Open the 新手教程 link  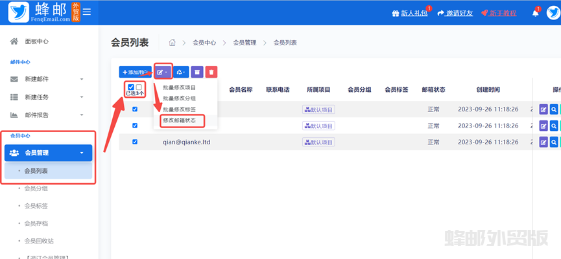(x=503, y=14)
